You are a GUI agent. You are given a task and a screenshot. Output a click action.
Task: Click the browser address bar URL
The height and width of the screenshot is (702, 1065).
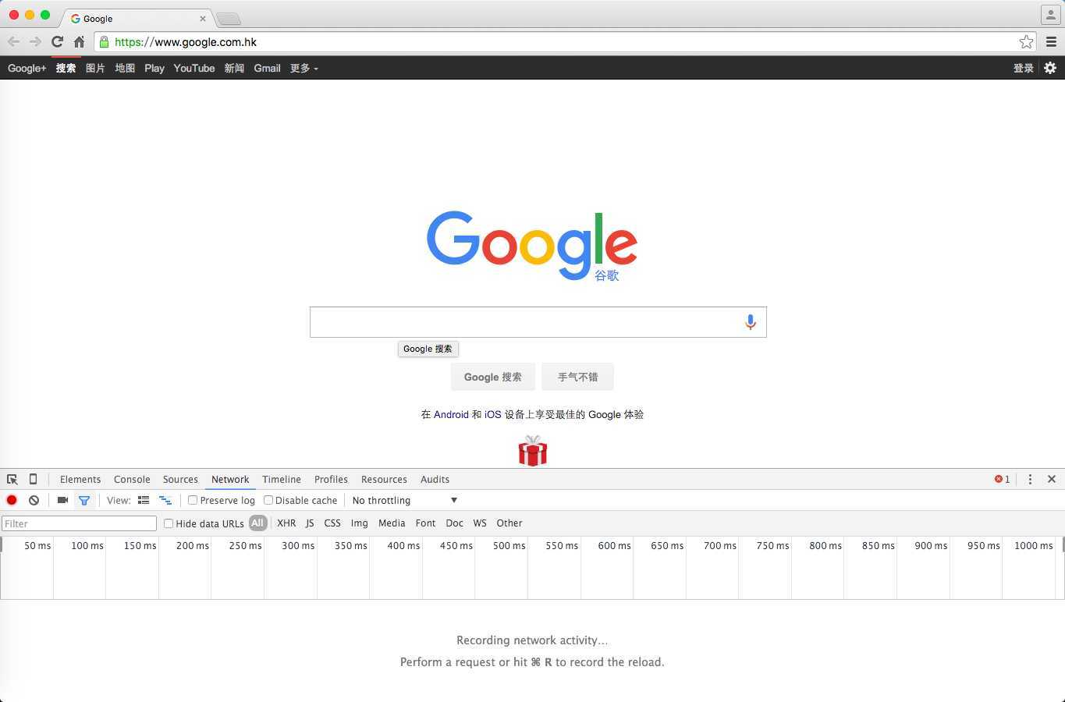point(186,42)
